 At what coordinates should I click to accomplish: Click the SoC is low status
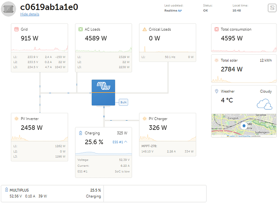tap(122, 171)
